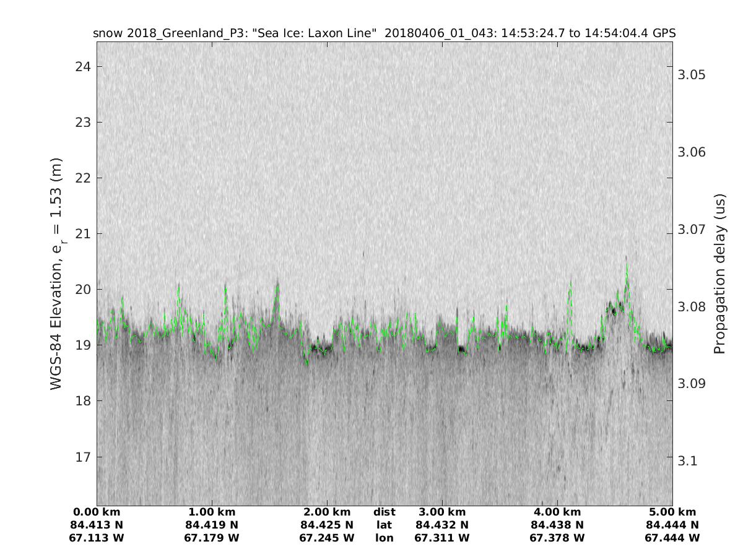Click the 24 elevation tick label

click(x=82, y=67)
